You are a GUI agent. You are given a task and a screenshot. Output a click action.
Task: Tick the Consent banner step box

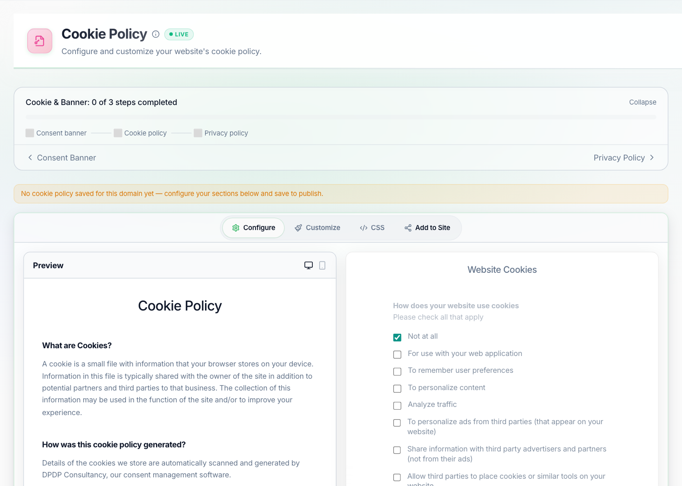click(30, 133)
